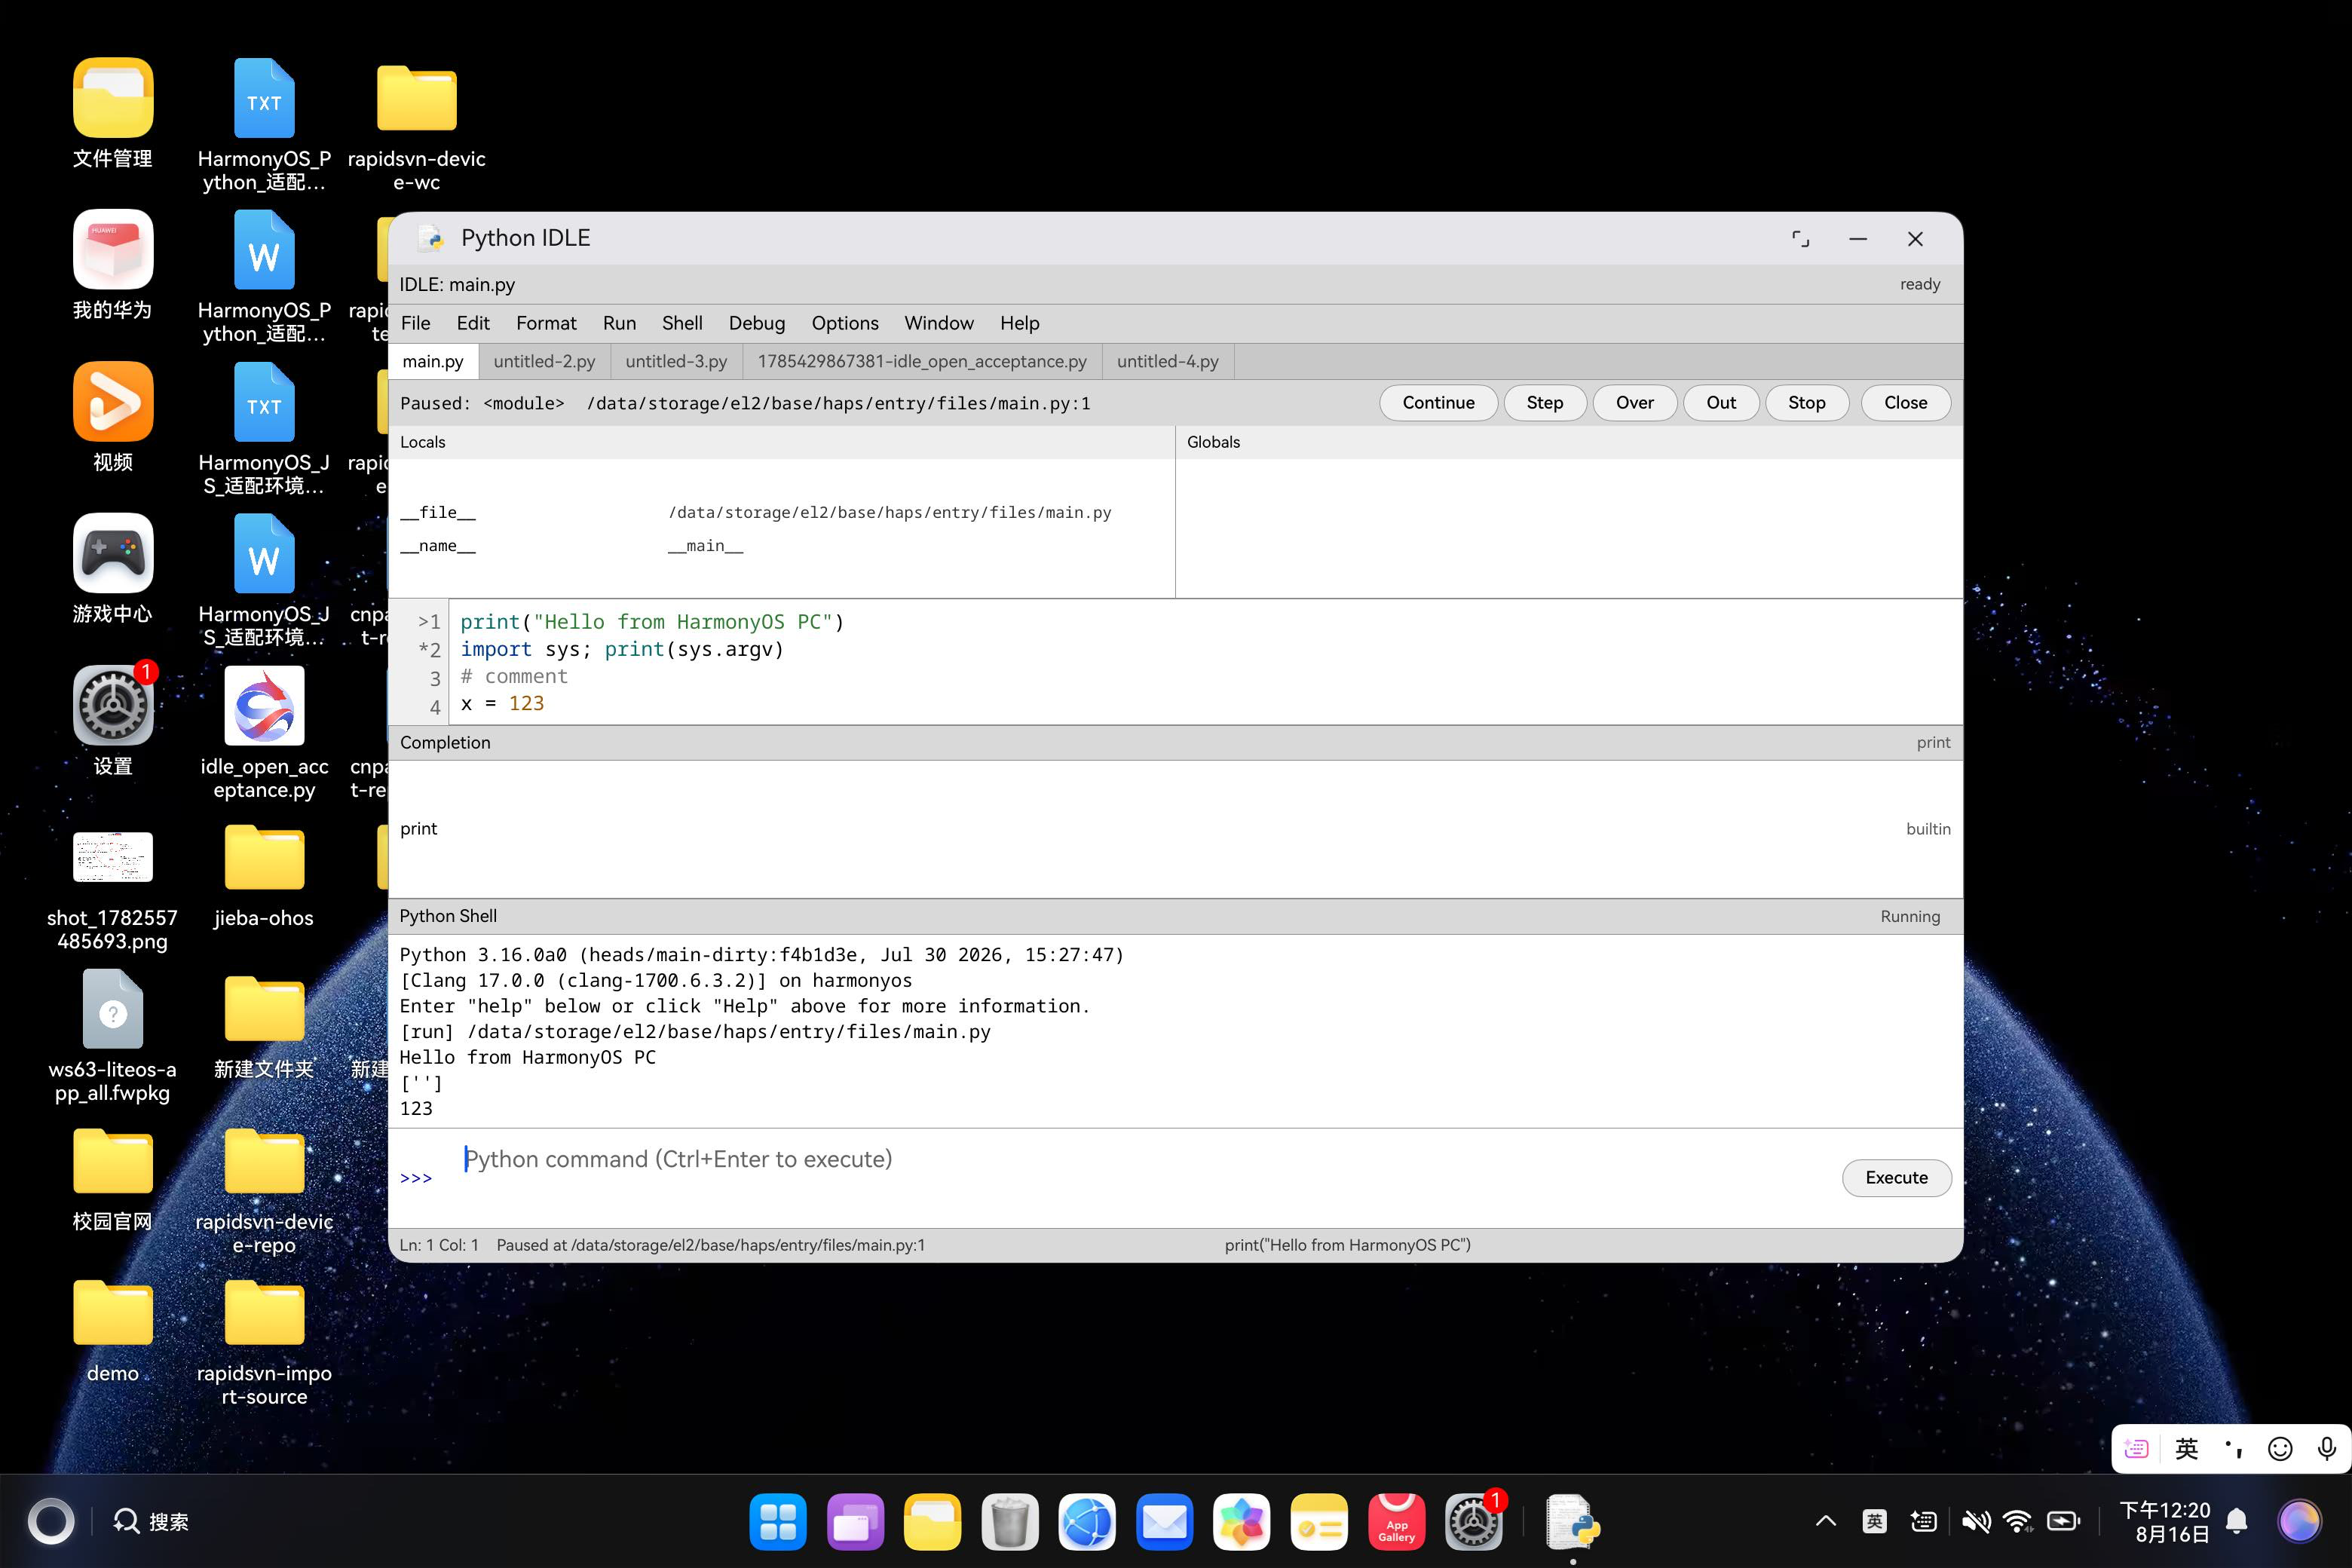Open the notes app in the dock
The image size is (2352, 1568).
(1319, 1522)
